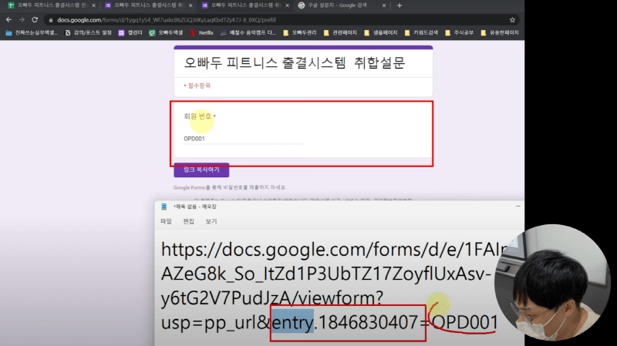Click the highlighted word entry in Notepad
This screenshot has height=346, width=617.
tap(292, 322)
